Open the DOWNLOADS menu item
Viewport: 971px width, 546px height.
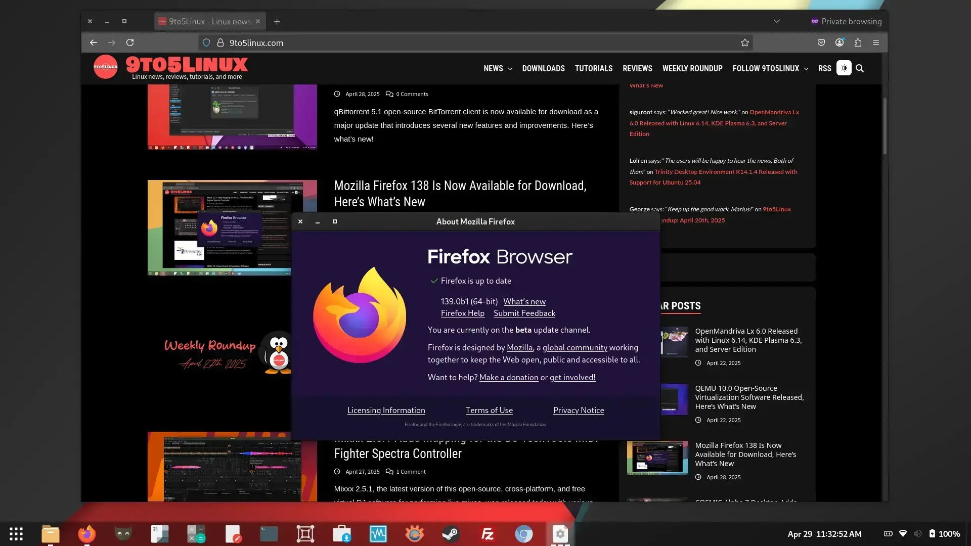coord(543,69)
